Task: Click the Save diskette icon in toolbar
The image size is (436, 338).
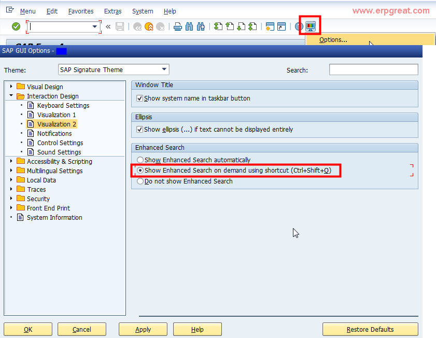Action: [x=120, y=26]
